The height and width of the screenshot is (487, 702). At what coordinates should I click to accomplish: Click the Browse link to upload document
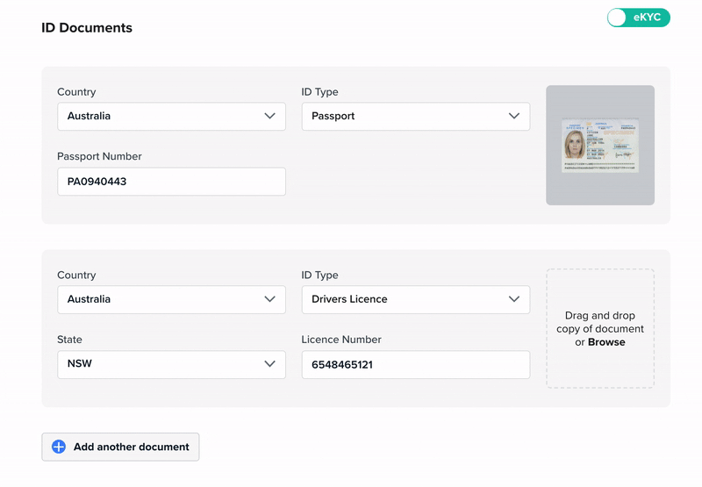tap(606, 342)
